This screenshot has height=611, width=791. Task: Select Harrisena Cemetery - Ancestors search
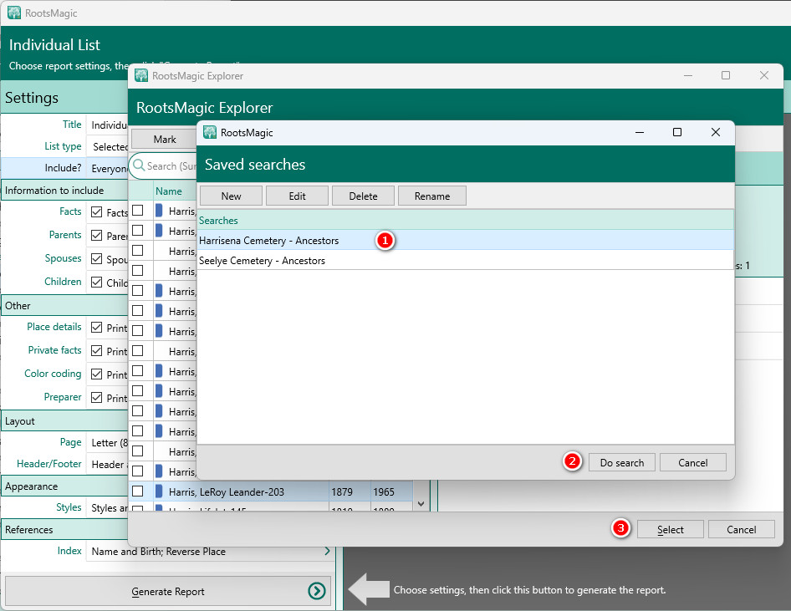coord(465,241)
